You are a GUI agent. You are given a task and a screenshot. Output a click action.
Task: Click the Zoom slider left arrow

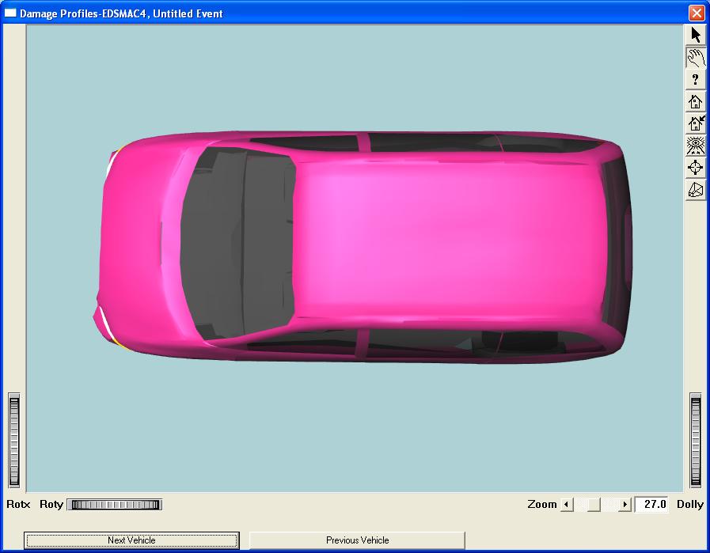click(x=567, y=505)
